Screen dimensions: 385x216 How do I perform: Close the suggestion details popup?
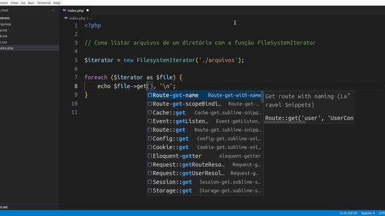pos(349,94)
